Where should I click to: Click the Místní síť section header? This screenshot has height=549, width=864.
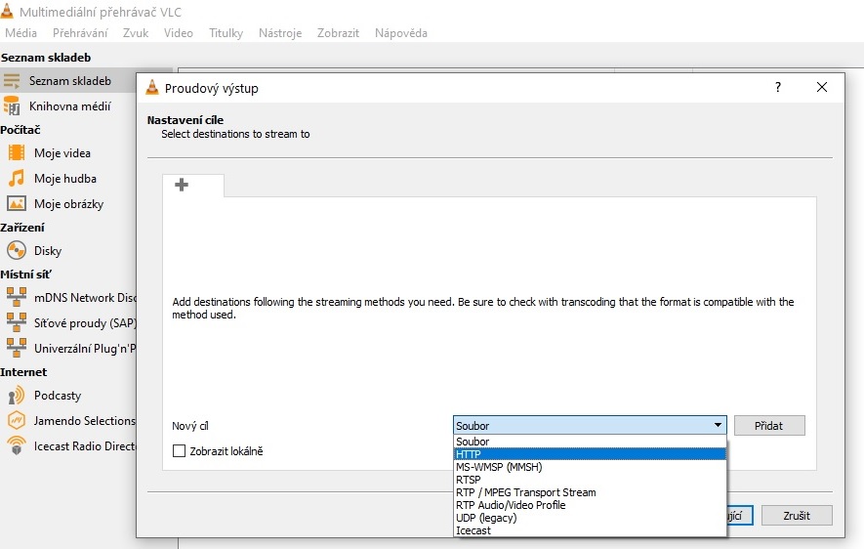26,274
